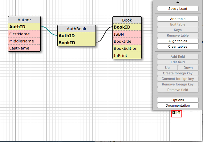Select the InPrint field

pos(127,55)
